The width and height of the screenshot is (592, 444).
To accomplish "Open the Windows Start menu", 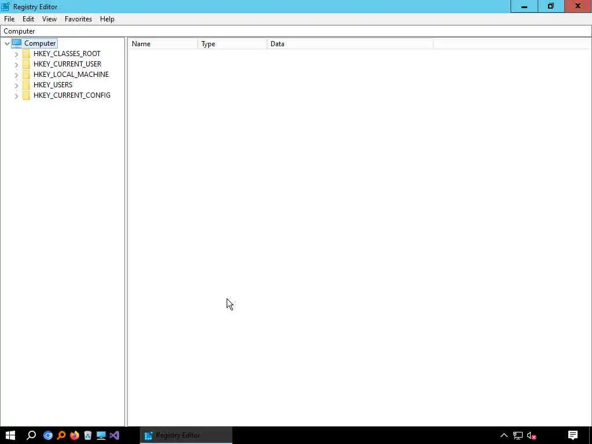I will click(10, 435).
